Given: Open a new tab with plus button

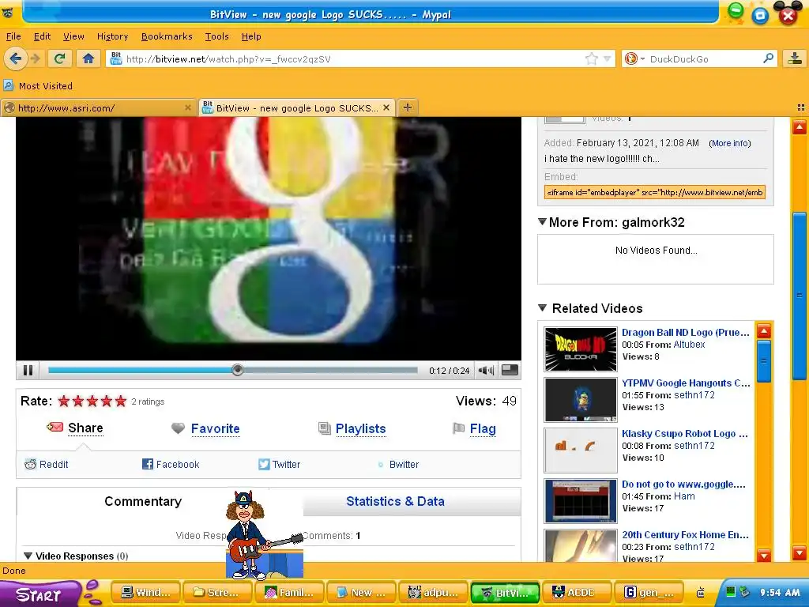Looking at the screenshot, I should 408,107.
